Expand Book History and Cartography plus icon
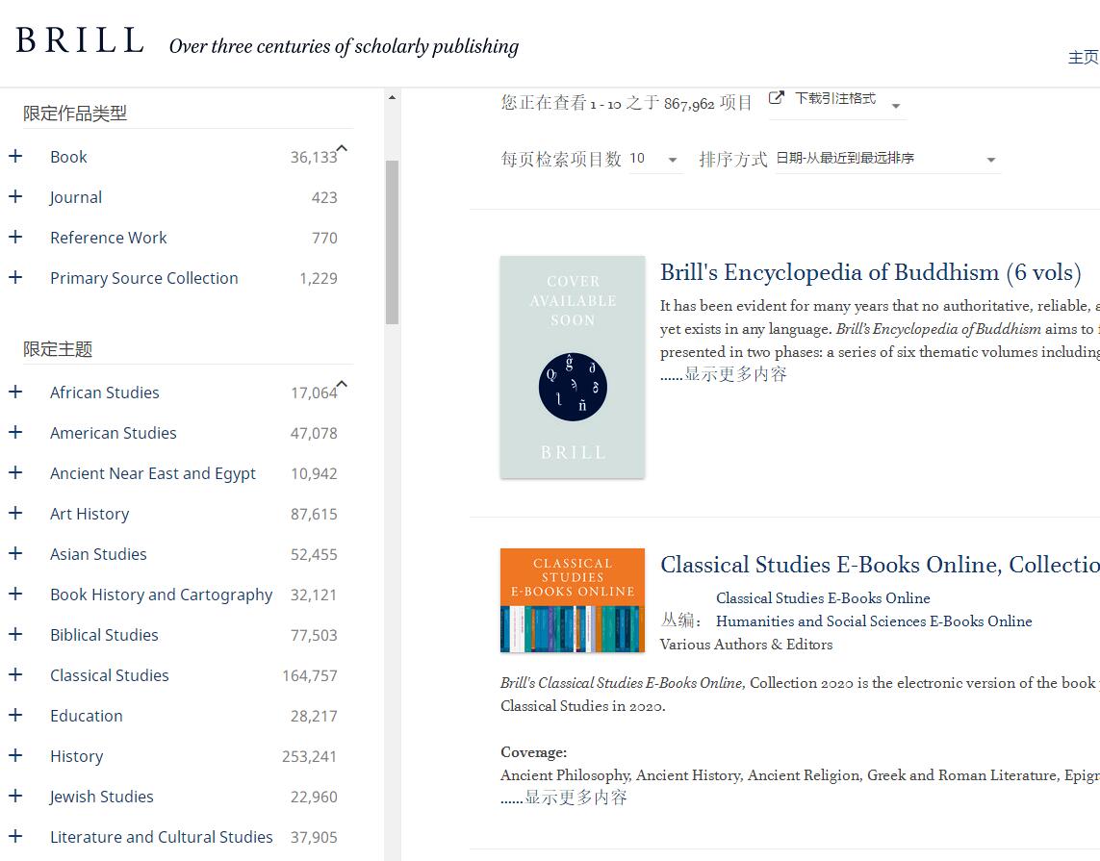 (x=15, y=595)
